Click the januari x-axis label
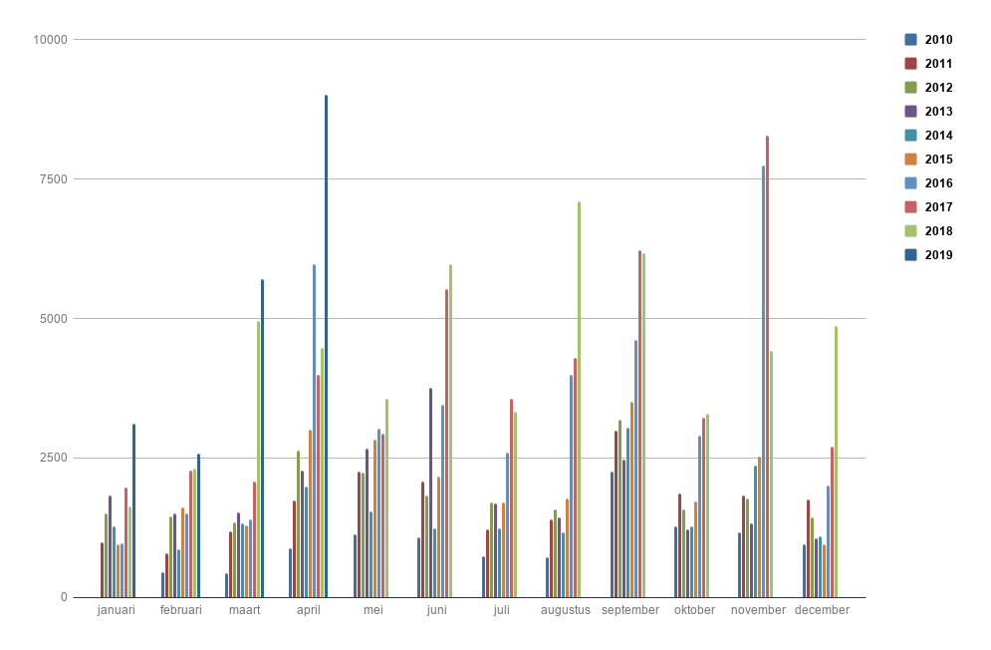The height and width of the screenshot is (650, 991). (x=117, y=610)
